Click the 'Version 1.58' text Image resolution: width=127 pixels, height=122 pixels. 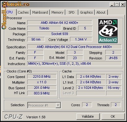pos(36,117)
